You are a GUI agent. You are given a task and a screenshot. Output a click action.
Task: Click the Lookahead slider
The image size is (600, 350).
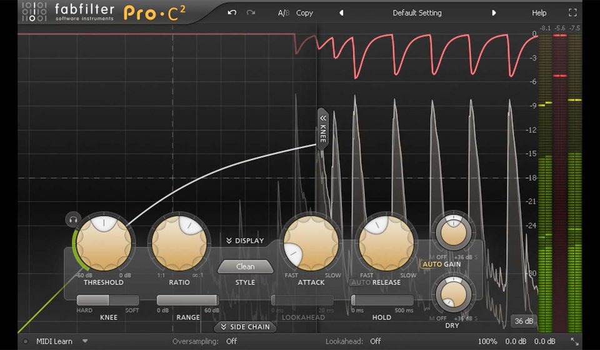[302, 300]
